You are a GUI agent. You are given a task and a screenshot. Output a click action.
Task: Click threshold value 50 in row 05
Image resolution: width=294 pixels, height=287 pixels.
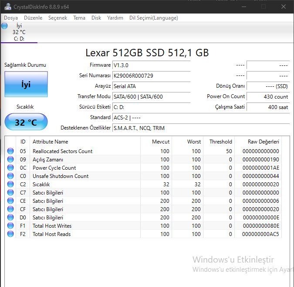[x=229, y=151]
